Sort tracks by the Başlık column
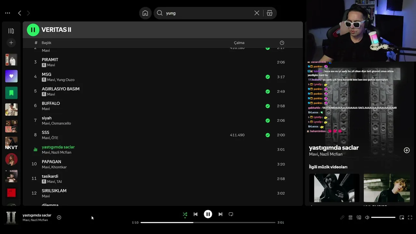Screen dimensions: 416x234 point(46,43)
